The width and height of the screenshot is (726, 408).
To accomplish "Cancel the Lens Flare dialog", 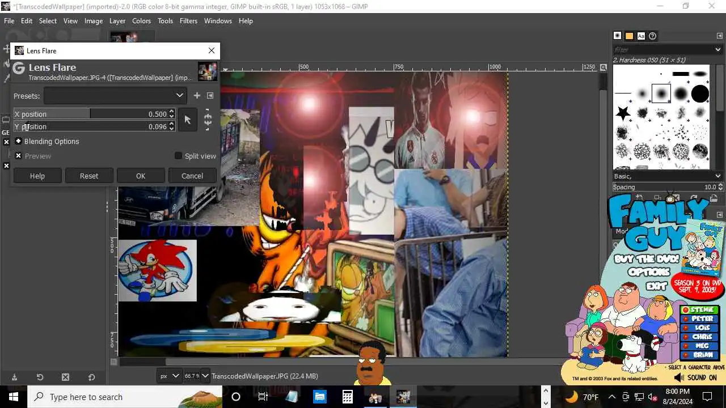I will [x=192, y=176].
